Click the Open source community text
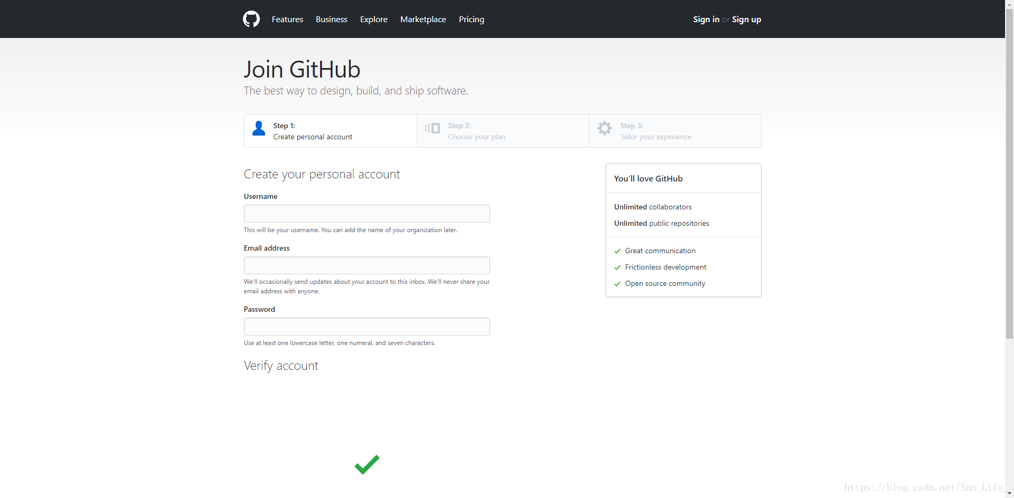This screenshot has width=1014, height=498. (665, 283)
